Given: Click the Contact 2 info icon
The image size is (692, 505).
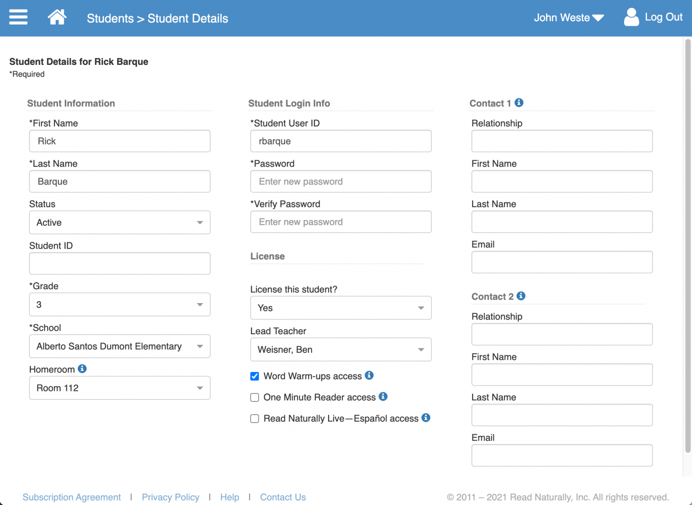Looking at the screenshot, I should 521,296.
